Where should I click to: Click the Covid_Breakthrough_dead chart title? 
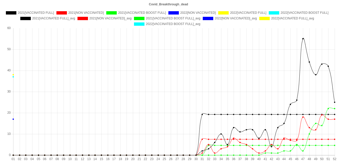(x=168, y=4)
